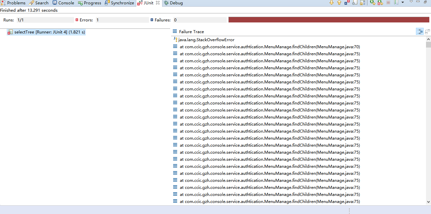Viewport: 431px width, 214px height.
Task: Click the Failures blue icon
Action: (x=152, y=20)
